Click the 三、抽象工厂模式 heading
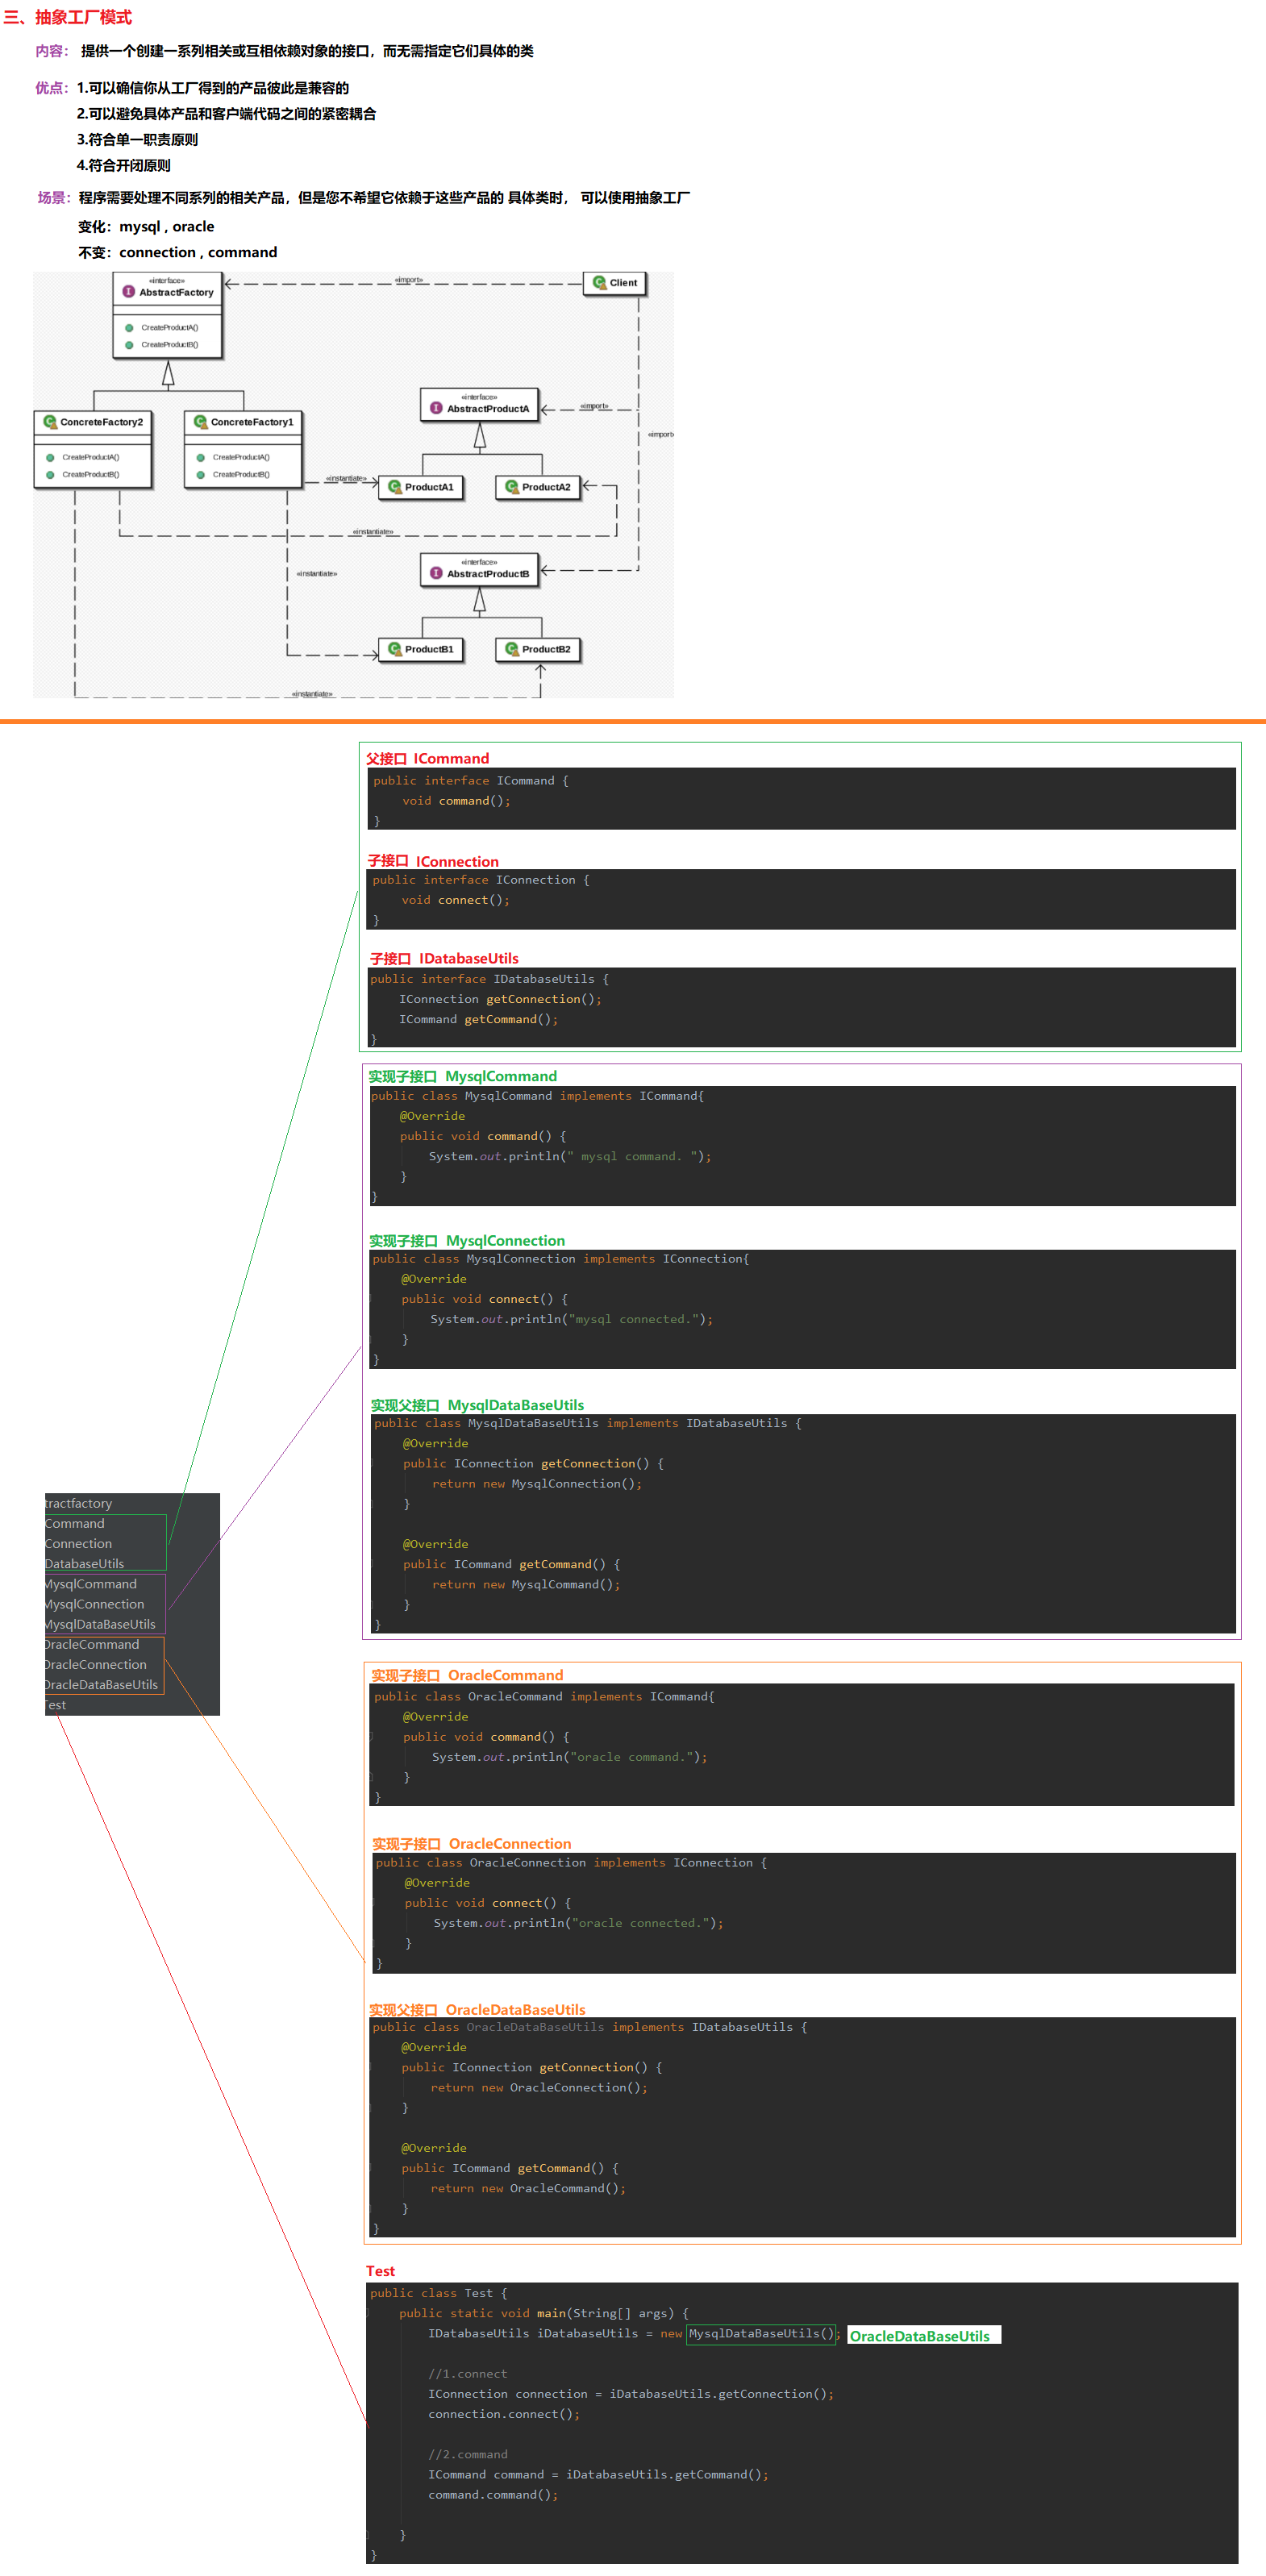 click(x=69, y=17)
